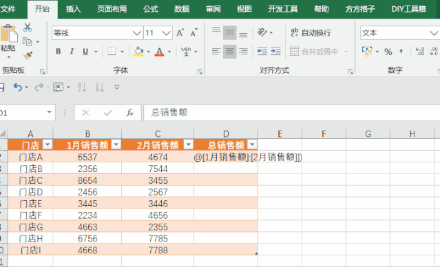Select the cell with value 8654

pyautogui.click(x=87, y=180)
